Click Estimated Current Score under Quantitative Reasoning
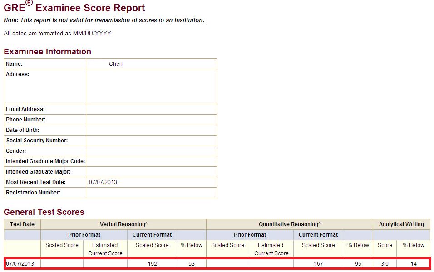The image size is (434, 272). [271, 249]
